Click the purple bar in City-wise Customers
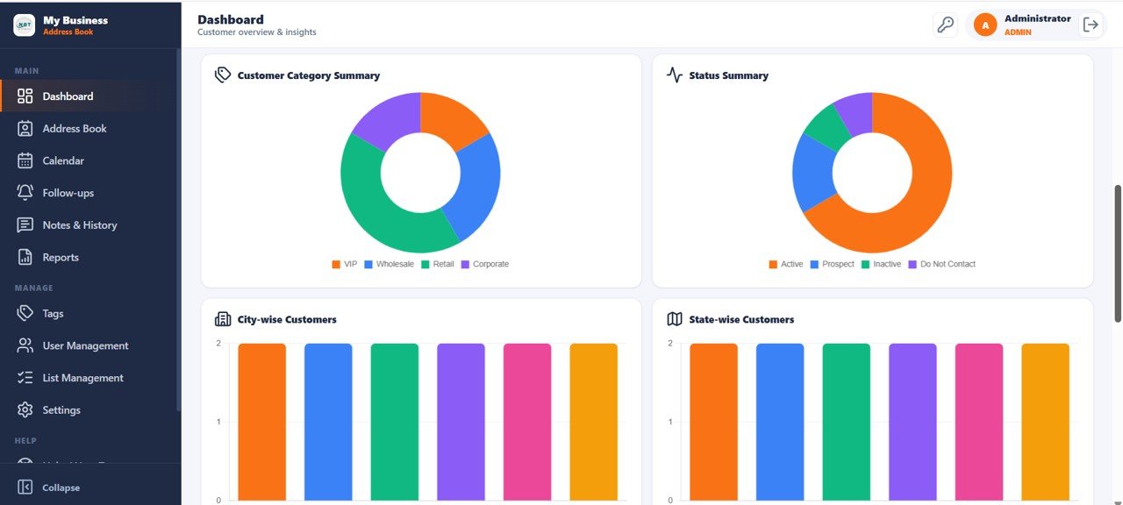The image size is (1123, 505). (461, 422)
